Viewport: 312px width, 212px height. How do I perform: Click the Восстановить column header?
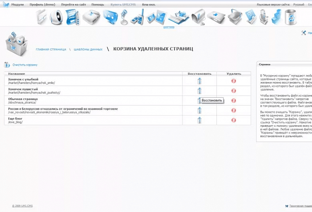click(199, 74)
